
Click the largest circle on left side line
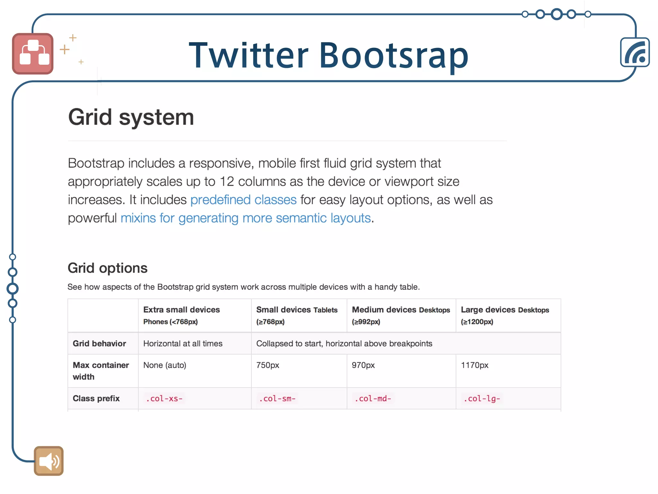coord(13,288)
